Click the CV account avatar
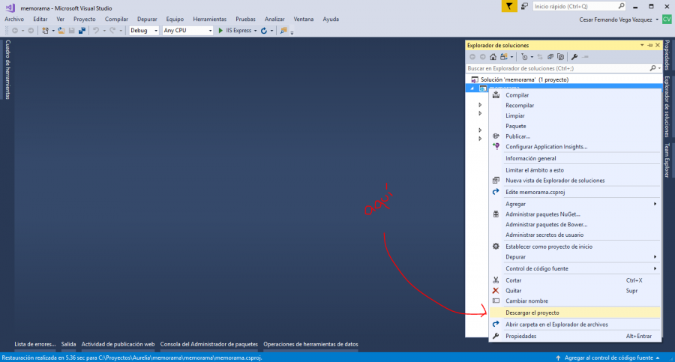Image resolution: width=675 pixels, height=362 pixels. [667, 19]
